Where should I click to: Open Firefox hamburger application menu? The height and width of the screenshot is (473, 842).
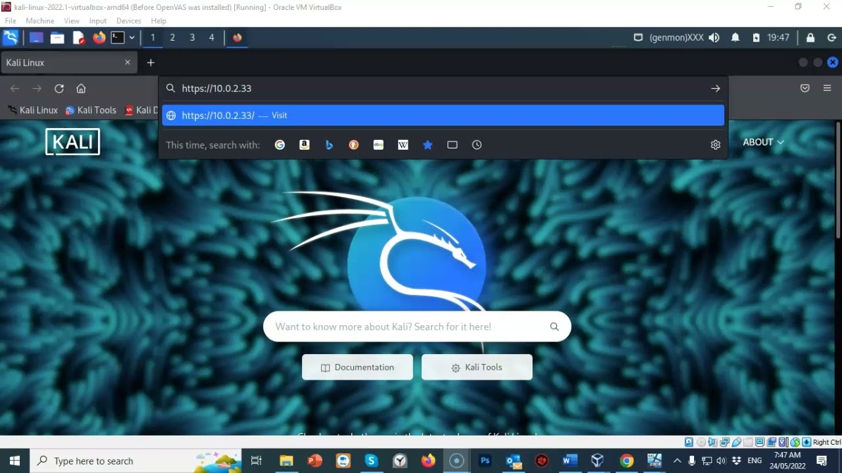828,88
